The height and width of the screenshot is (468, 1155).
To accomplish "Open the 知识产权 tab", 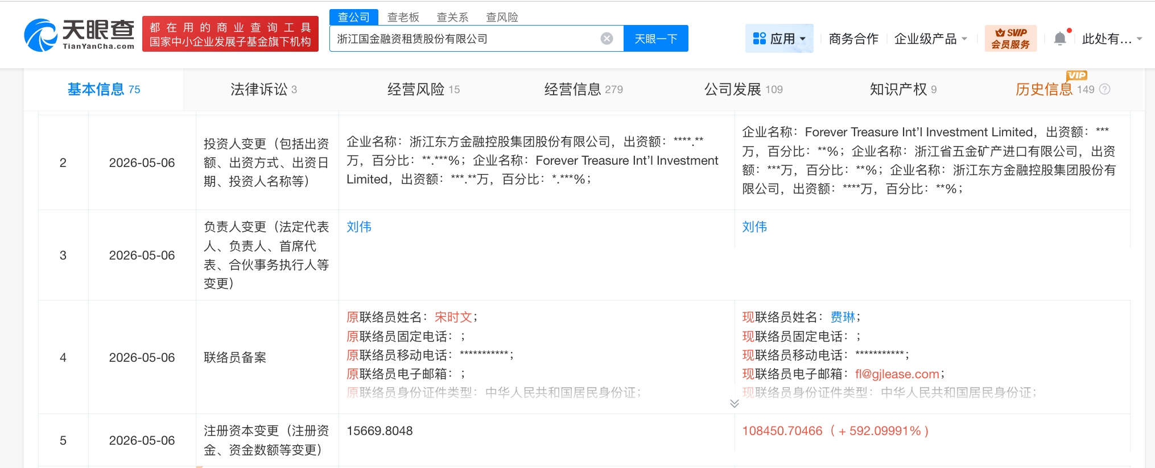I will click(x=903, y=89).
